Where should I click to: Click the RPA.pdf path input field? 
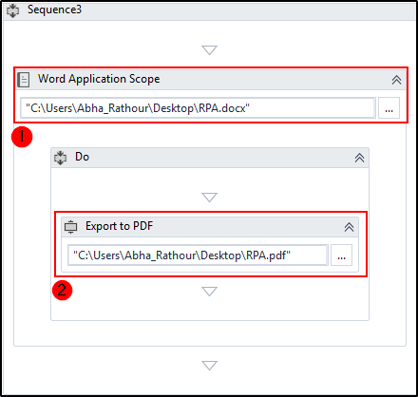tap(198, 255)
